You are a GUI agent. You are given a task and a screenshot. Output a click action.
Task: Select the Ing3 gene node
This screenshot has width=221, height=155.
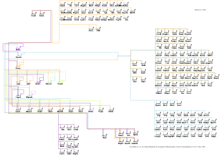click(x=104, y=137)
